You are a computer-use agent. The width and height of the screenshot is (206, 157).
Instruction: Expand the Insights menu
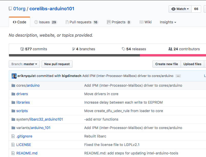pyautogui.click(x=168, y=22)
